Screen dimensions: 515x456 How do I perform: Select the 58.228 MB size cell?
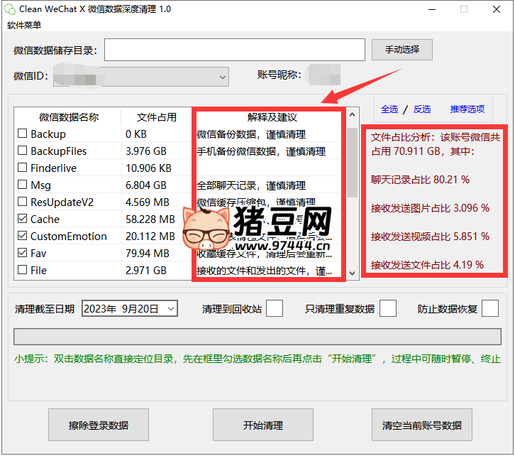click(x=150, y=219)
